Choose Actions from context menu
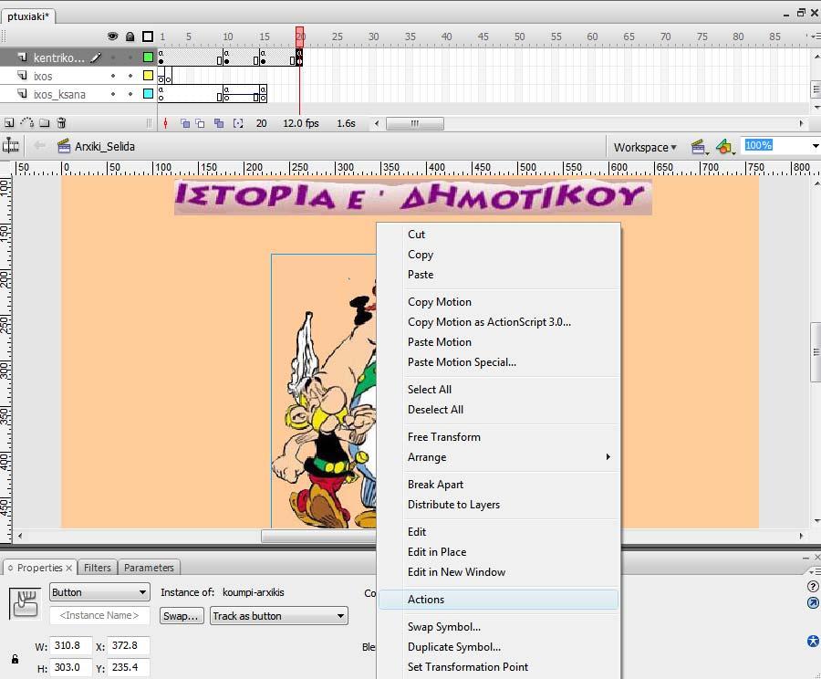This screenshot has height=679, width=821. (497, 600)
